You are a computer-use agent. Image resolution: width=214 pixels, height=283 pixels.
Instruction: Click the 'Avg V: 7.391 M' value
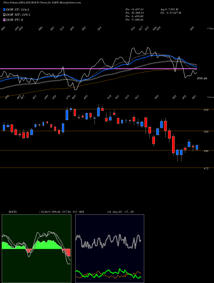(169, 9)
